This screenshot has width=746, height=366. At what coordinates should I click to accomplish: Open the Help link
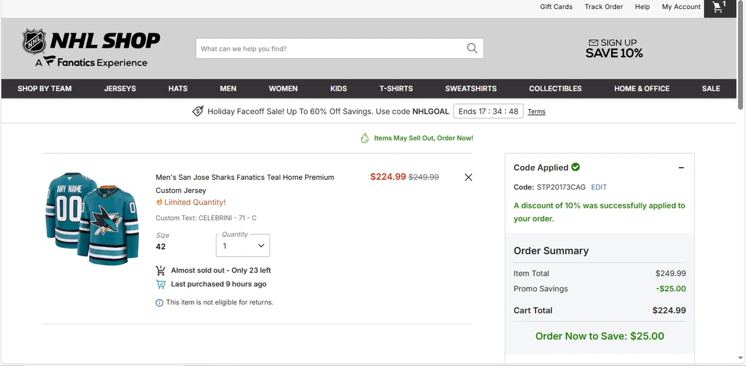642,6
